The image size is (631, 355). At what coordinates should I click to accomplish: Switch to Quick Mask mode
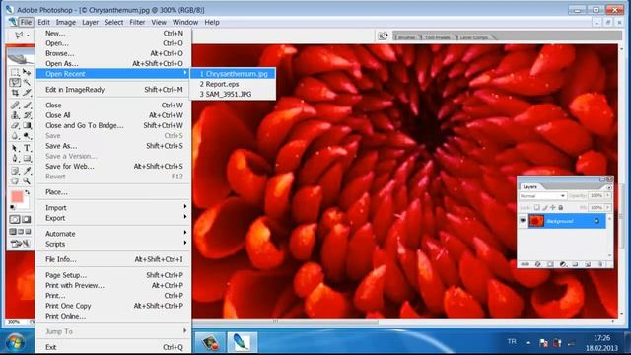point(27,219)
